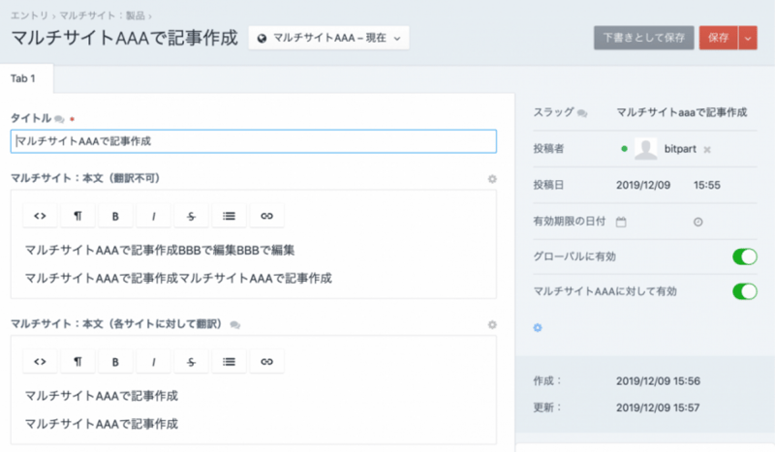Click the タイトル input field

[x=253, y=141]
